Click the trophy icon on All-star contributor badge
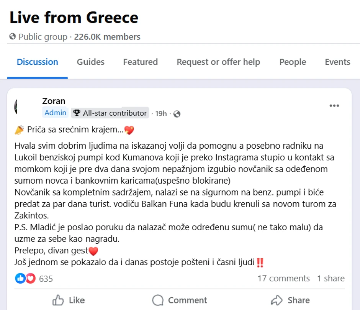Image resolution: width=360 pixels, height=310 pixels. tap(76, 113)
